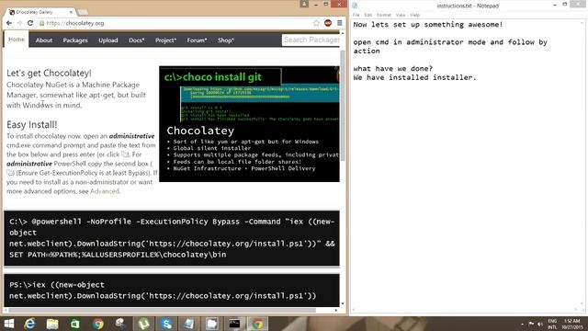Switch to the active Chrome taskbar window
The height and width of the screenshot is (331, 588).
pyautogui.click(x=257, y=324)
